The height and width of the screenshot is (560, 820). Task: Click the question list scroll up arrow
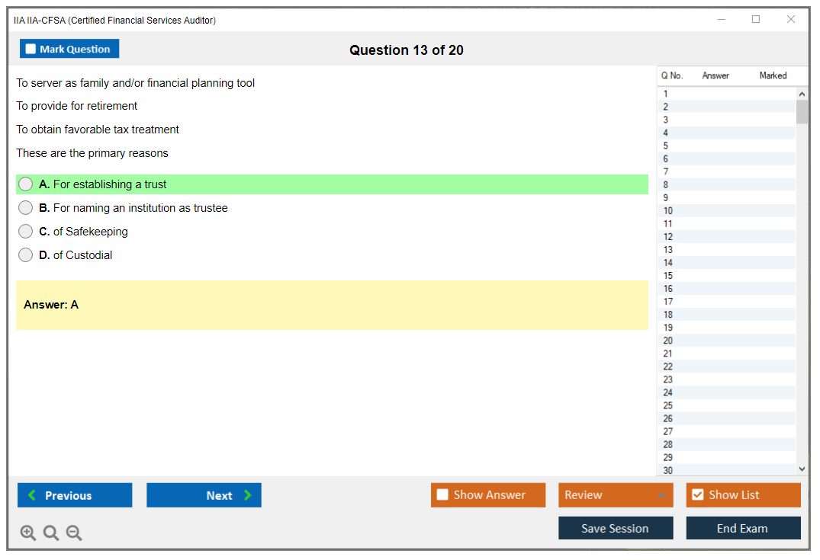click(802, 94)
